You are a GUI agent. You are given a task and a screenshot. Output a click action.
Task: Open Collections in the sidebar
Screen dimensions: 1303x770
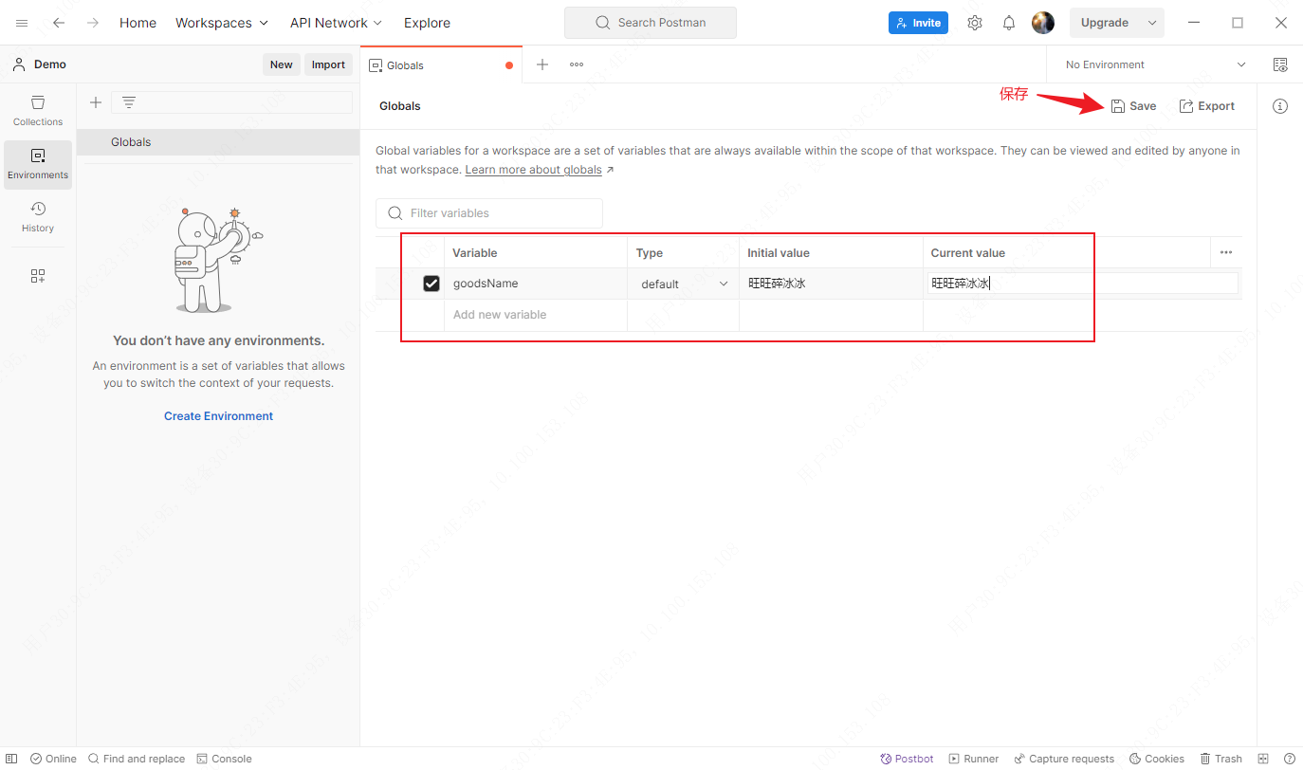click(38, 110)
